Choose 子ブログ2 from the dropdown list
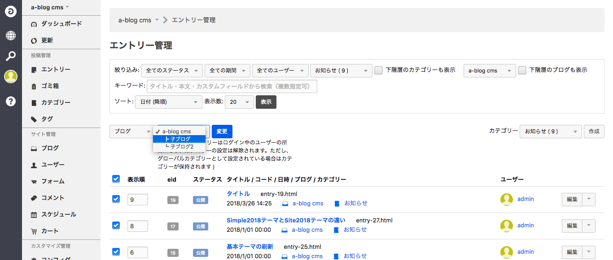This screenshot has width=613, height=260. click(182, 146)
